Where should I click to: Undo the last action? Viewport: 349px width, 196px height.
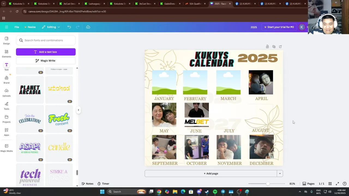point(69,27)
